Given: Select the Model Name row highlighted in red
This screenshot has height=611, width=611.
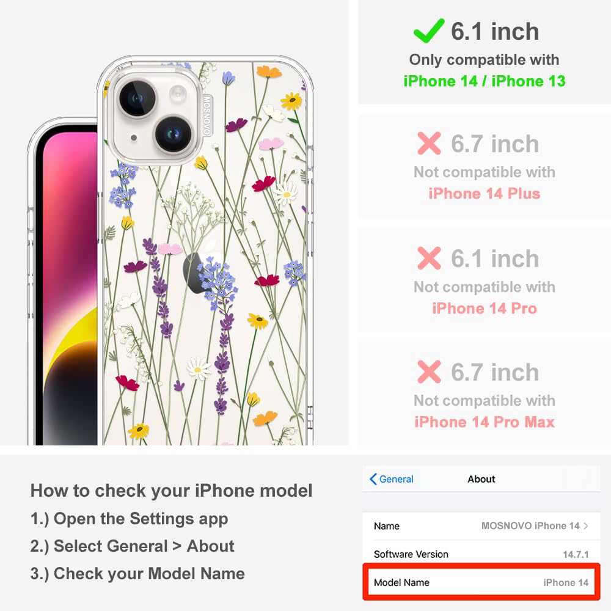Looking at the screenshot, I should click(481, 582).
